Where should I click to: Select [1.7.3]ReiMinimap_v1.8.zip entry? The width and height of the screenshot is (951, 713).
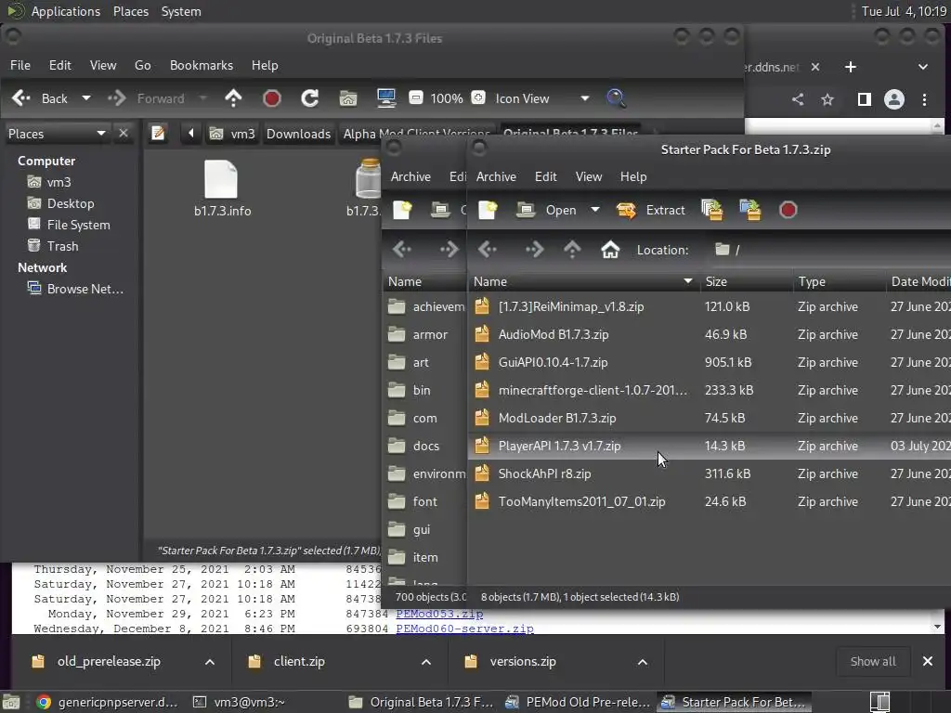point(710,306)
